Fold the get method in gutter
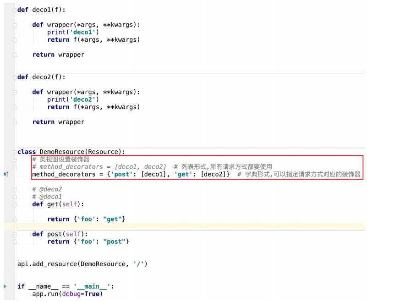The width and height of the screenshot is (400, 302). point(15,204)
